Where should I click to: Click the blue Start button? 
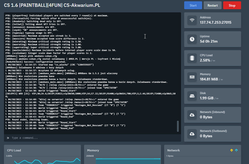pyautogui.click(x=193, y=5)
